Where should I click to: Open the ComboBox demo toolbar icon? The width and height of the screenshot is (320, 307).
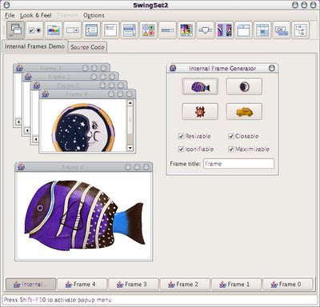pos(73,30)
